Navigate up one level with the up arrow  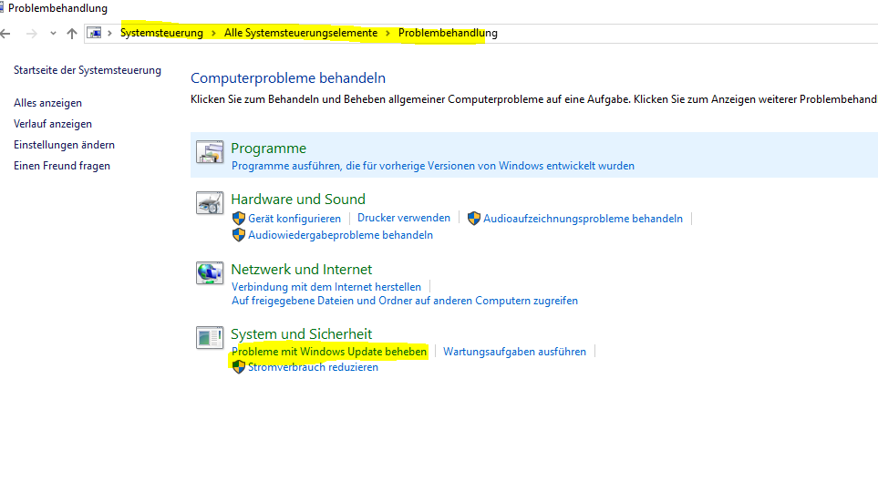coord(72,34)
